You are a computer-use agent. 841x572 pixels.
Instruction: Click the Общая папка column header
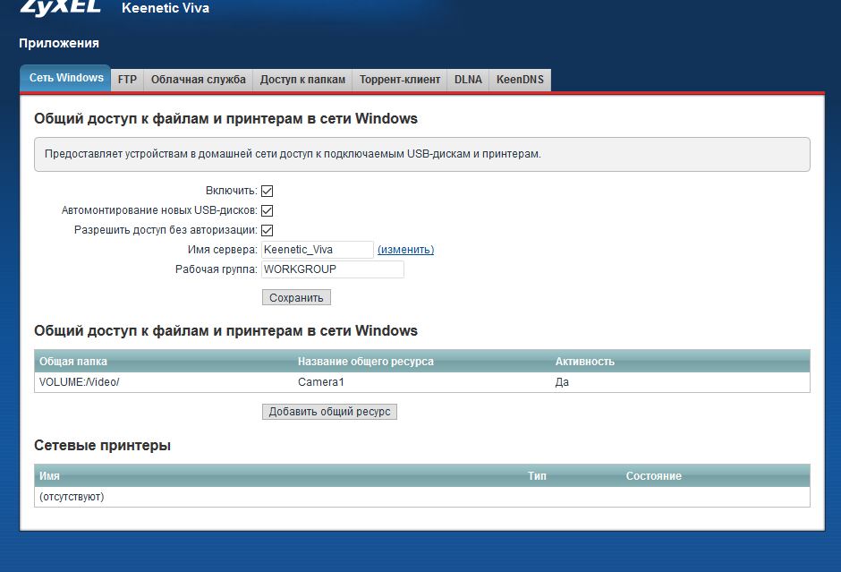pos(73,361)
